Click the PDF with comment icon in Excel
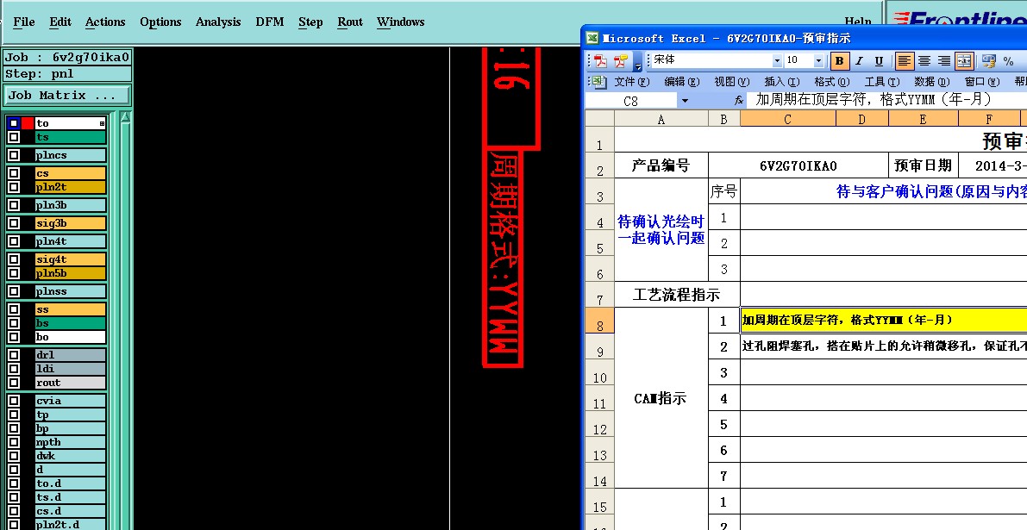Screen dimensions: 1027x530 (620, 61)
